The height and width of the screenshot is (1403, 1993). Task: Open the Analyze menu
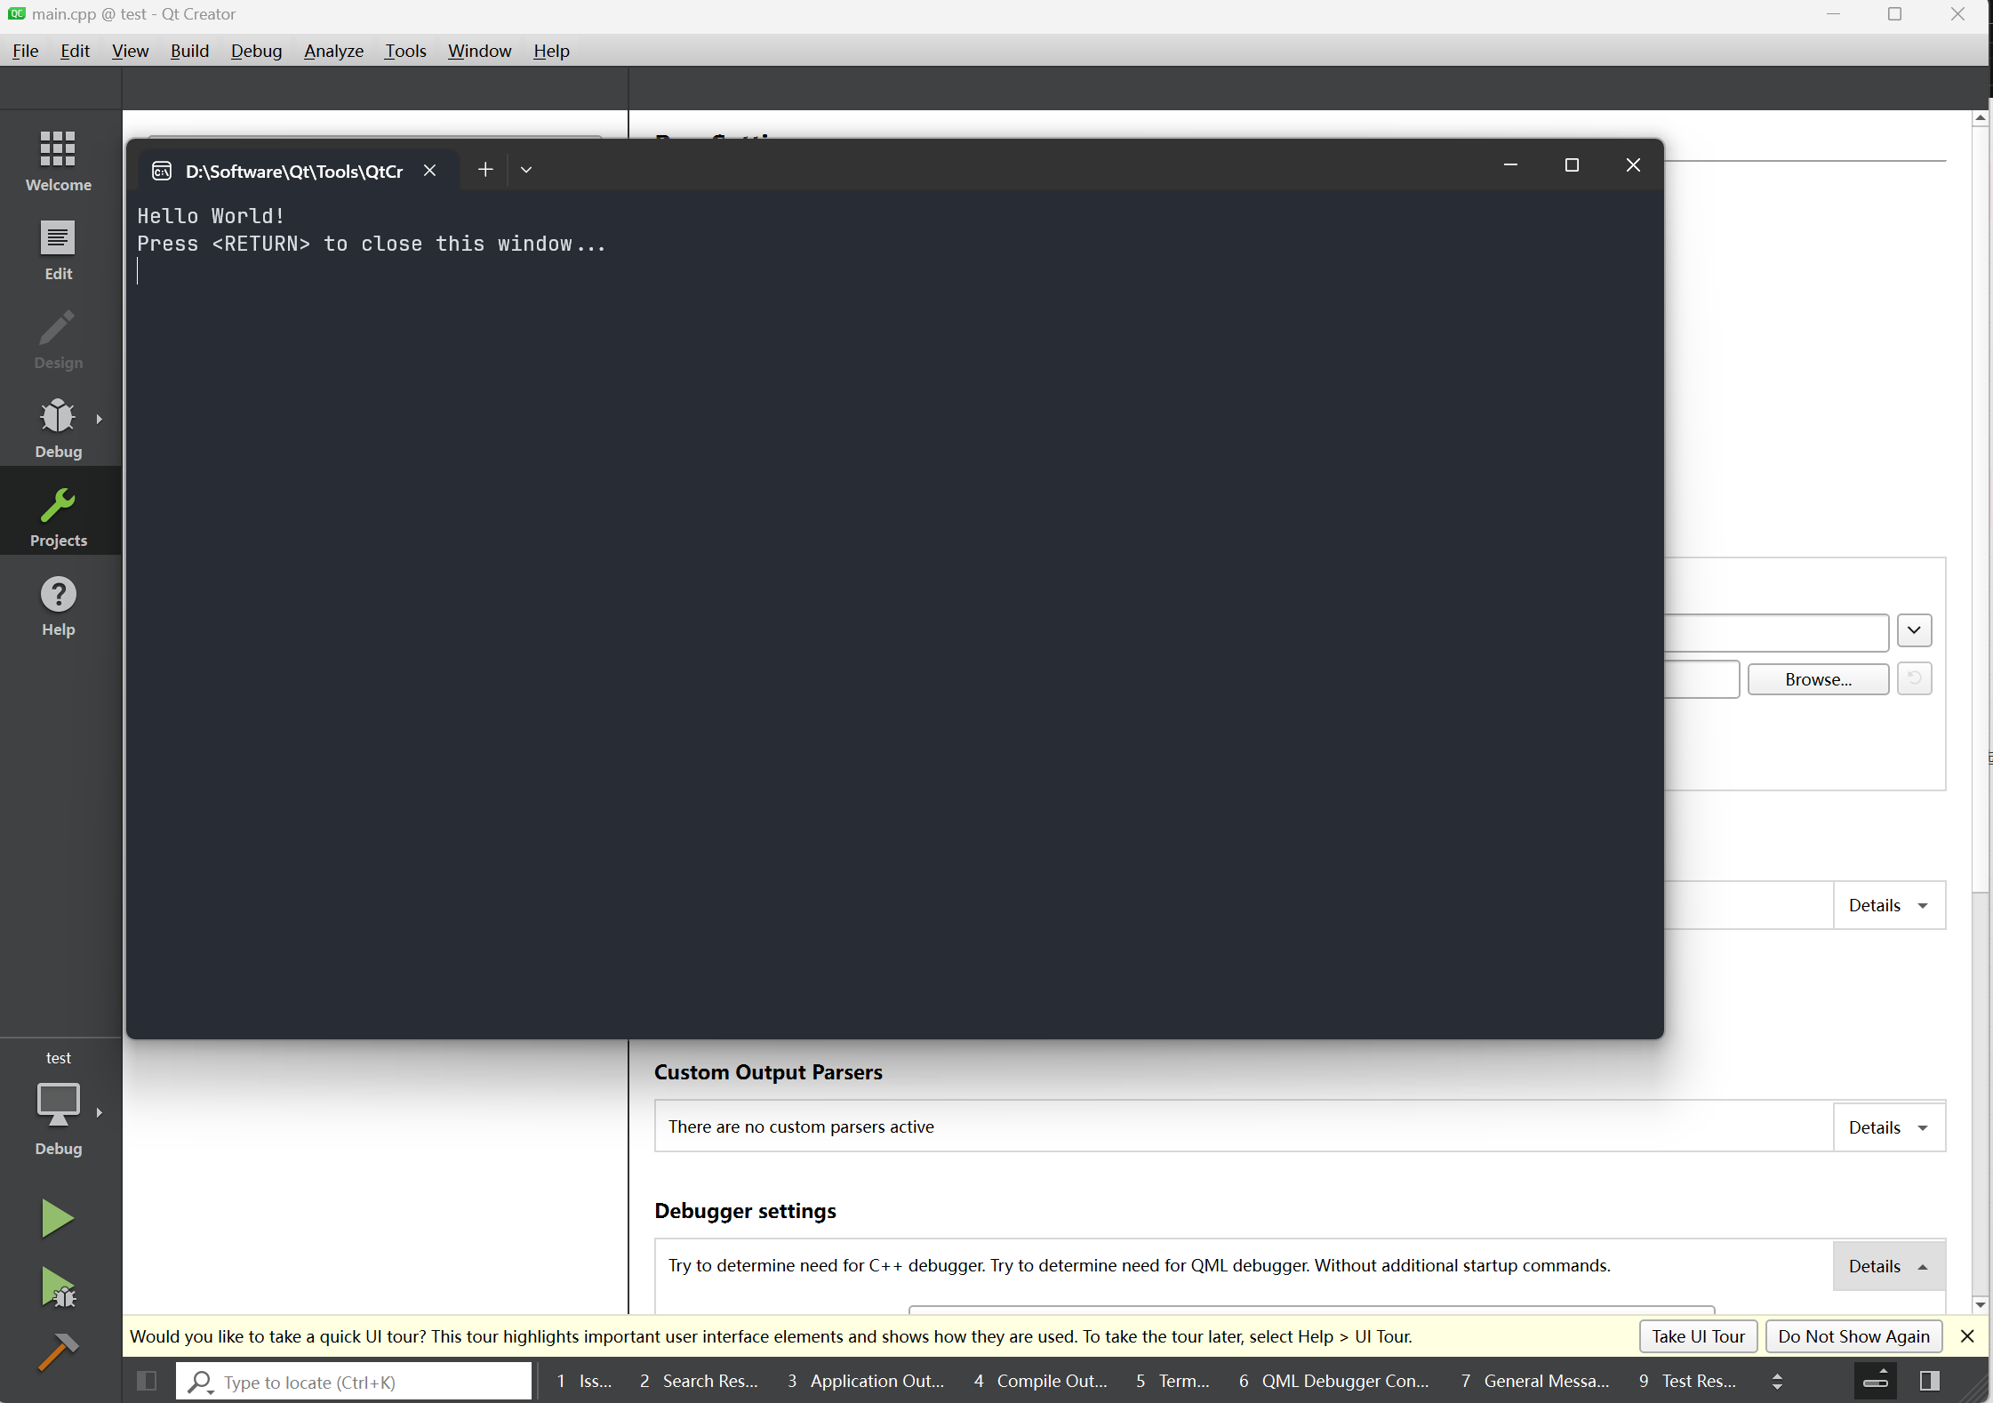click(x=334, y=51)
